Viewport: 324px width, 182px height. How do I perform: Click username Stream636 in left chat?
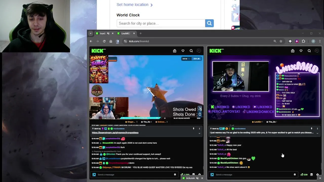coord(108,143)
